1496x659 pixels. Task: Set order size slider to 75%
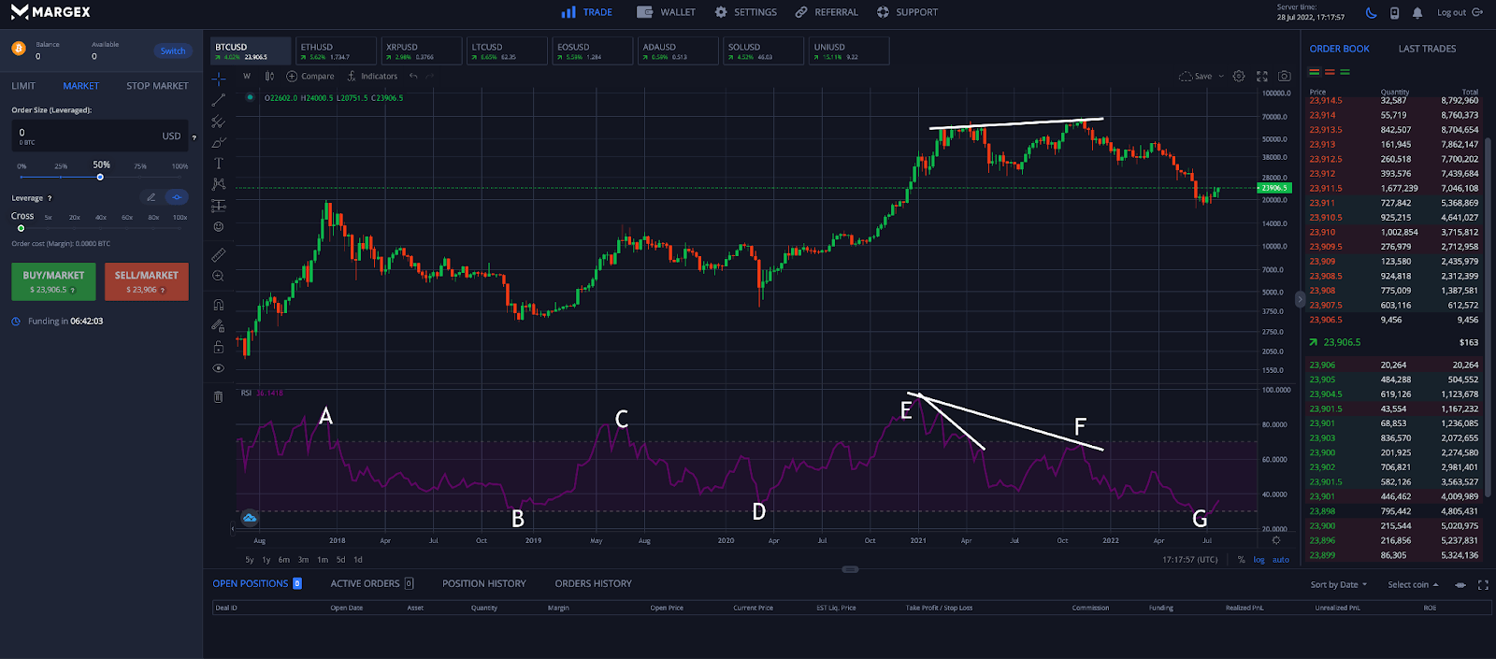(140, 177)
